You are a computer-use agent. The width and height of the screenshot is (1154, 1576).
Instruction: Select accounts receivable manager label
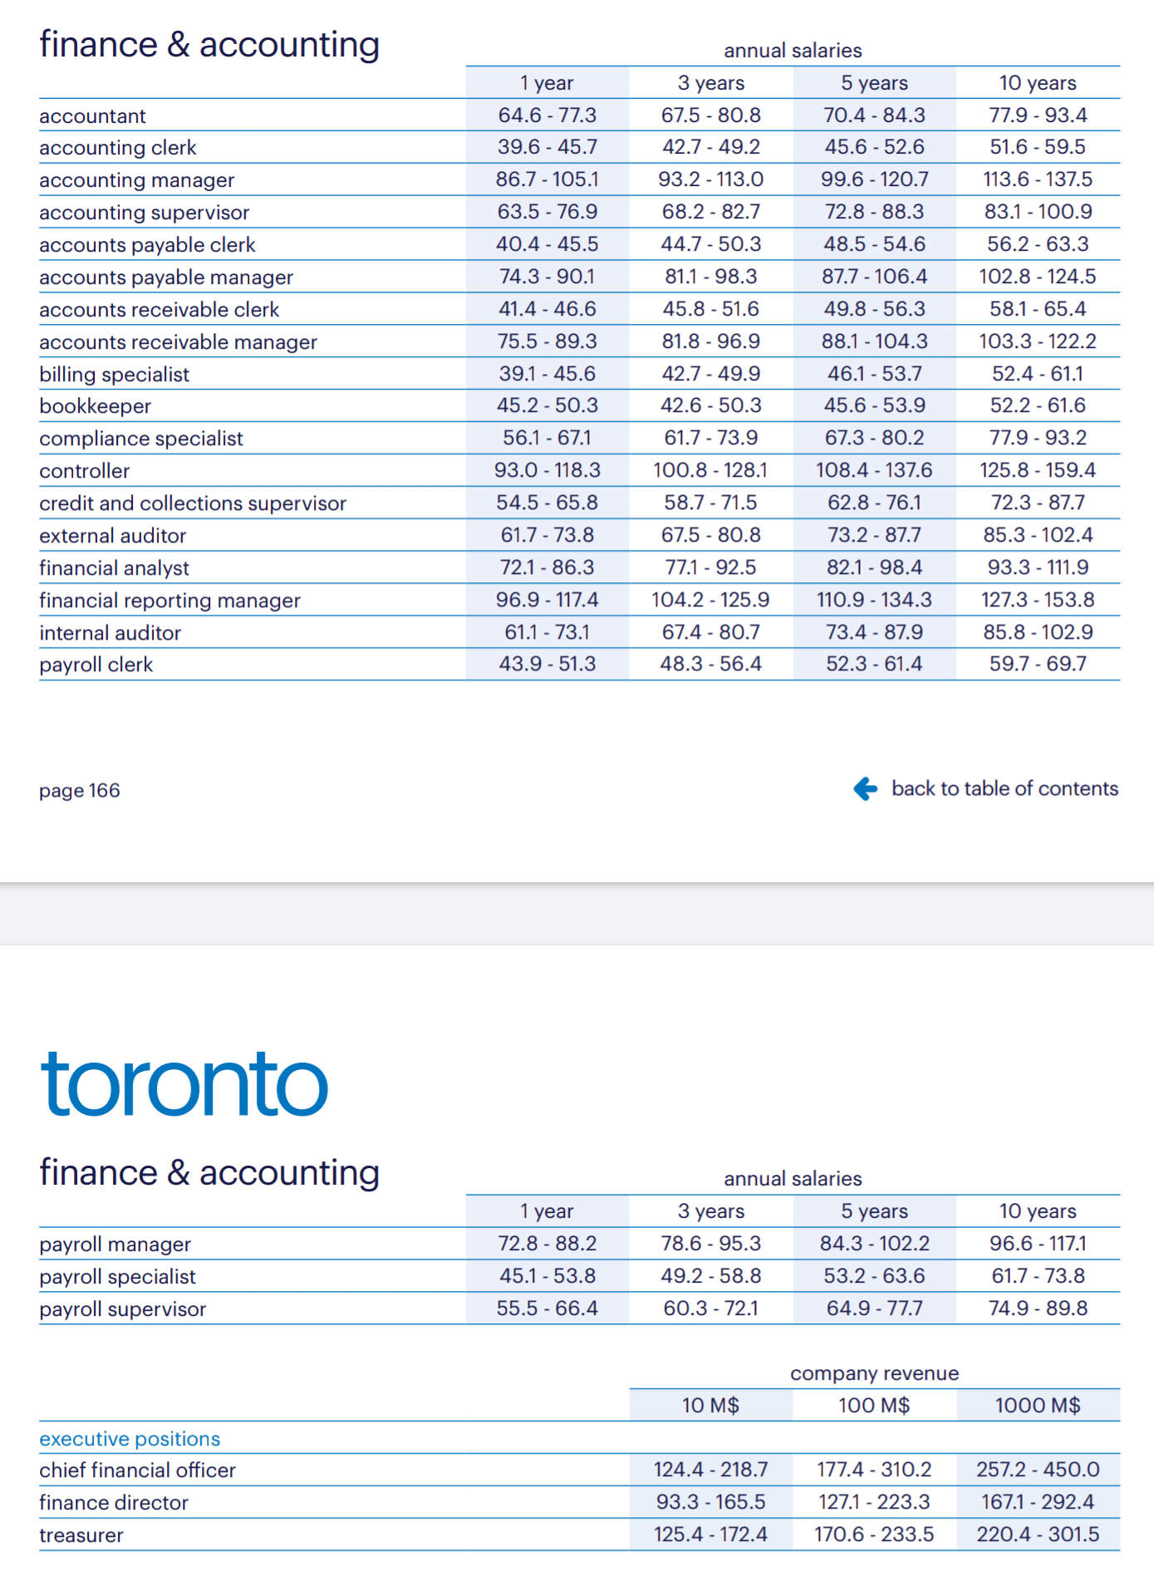click(178, 342)
